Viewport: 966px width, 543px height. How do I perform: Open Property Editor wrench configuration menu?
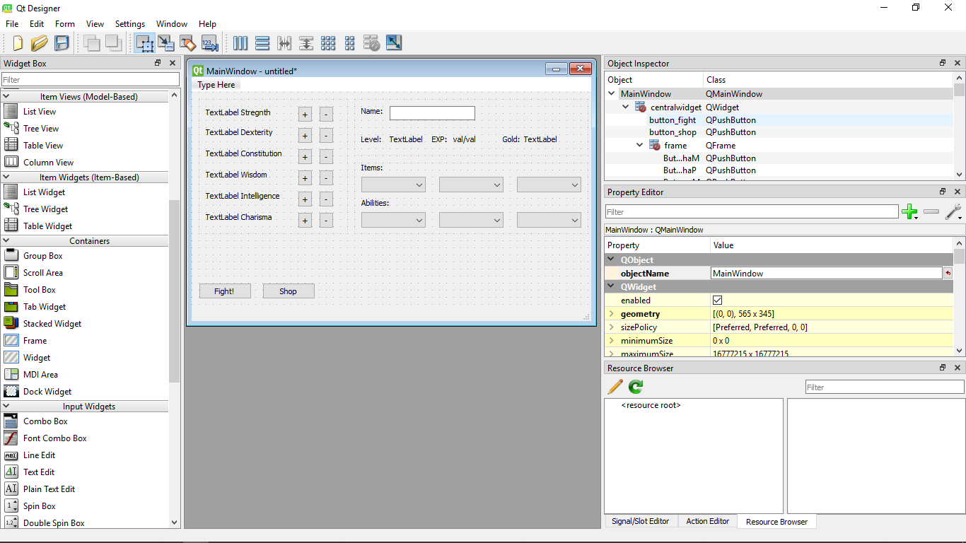[x=953, y=211]
